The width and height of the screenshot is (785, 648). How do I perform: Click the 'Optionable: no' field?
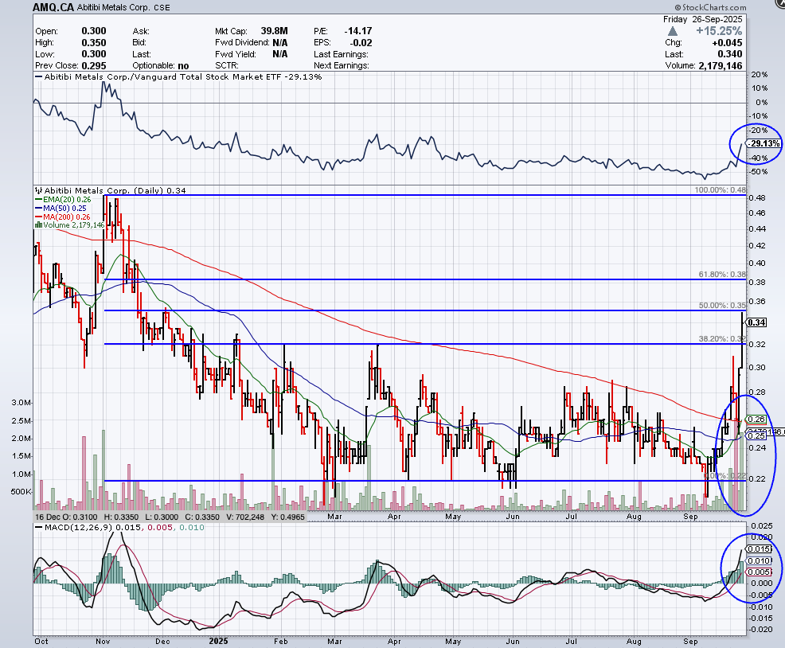point(161,65)
